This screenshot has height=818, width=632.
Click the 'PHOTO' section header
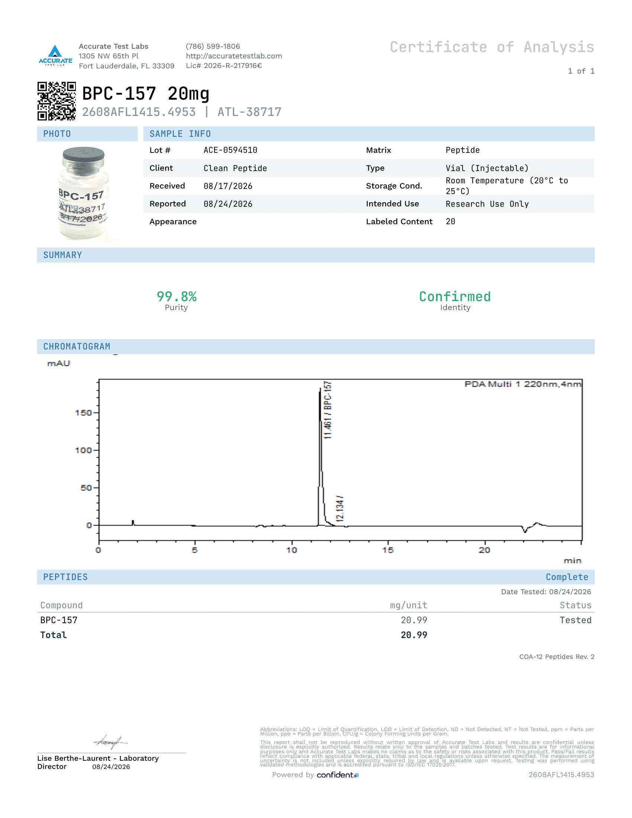coord(87,134)
